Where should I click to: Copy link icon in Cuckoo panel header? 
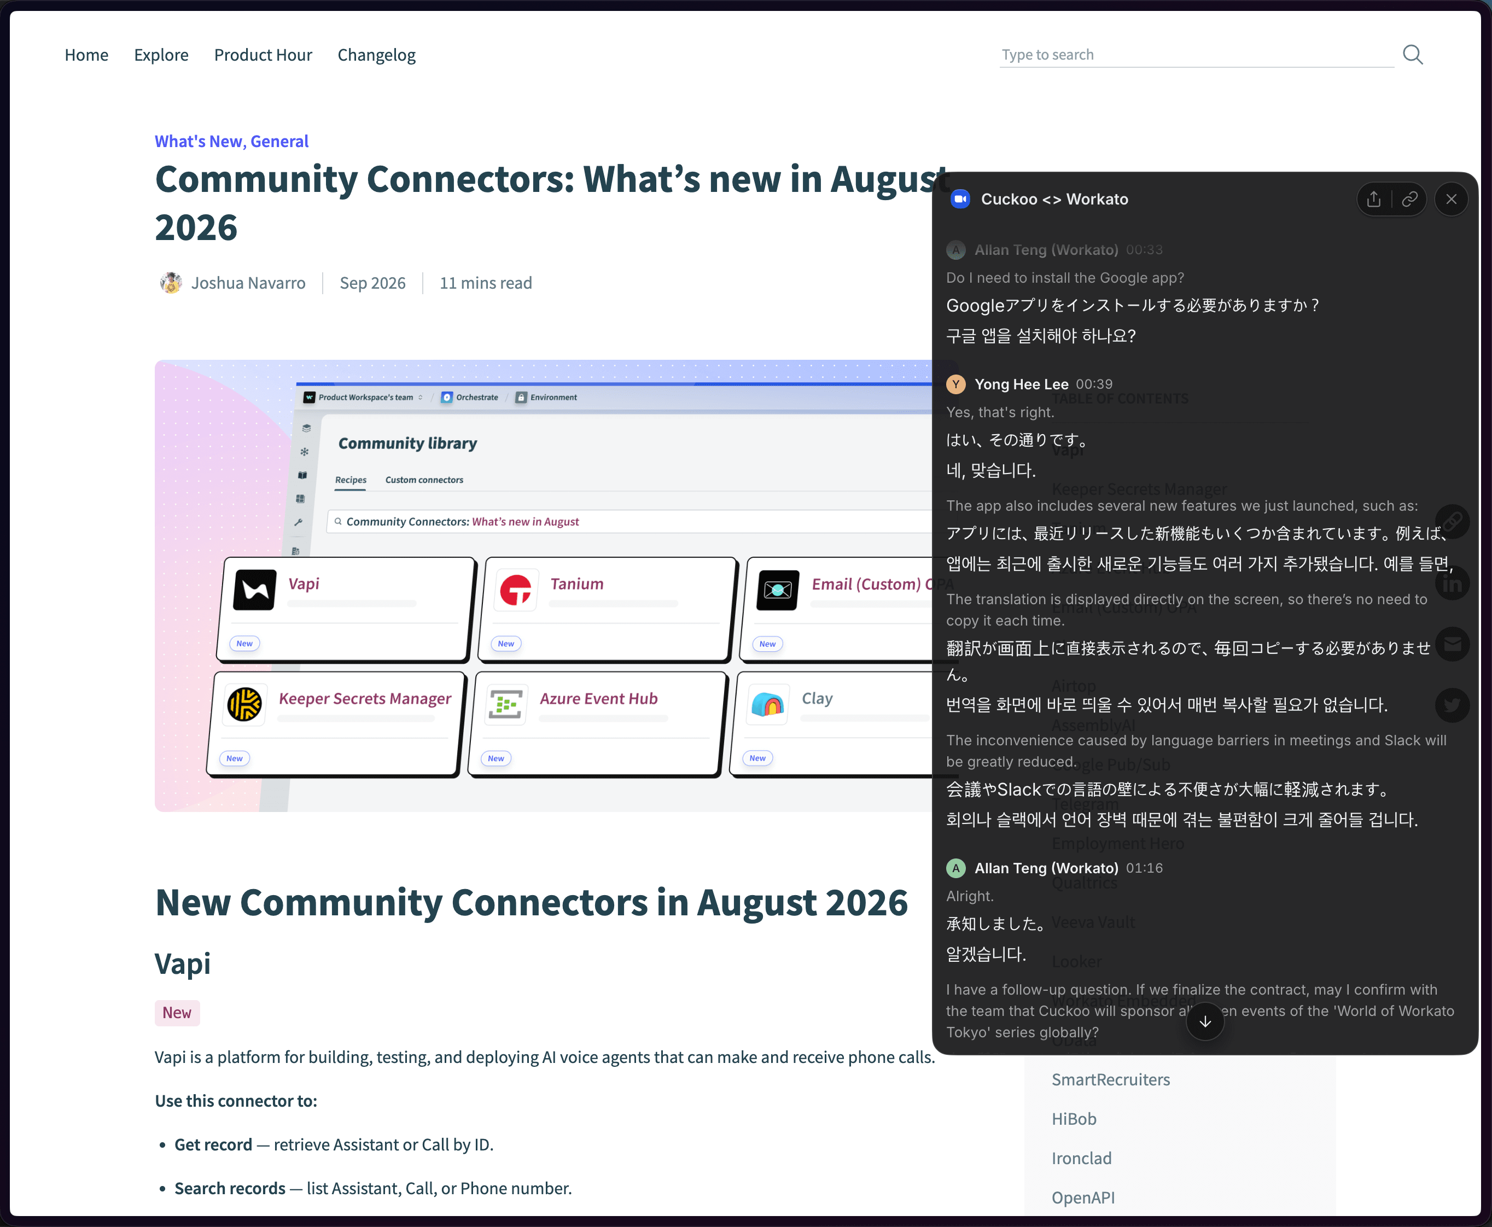(x=1409, y=200)
